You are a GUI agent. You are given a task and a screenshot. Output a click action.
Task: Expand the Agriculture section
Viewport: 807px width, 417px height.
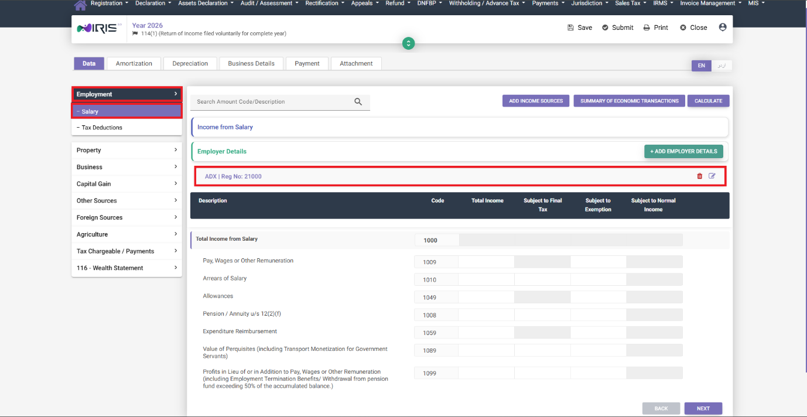126,234
